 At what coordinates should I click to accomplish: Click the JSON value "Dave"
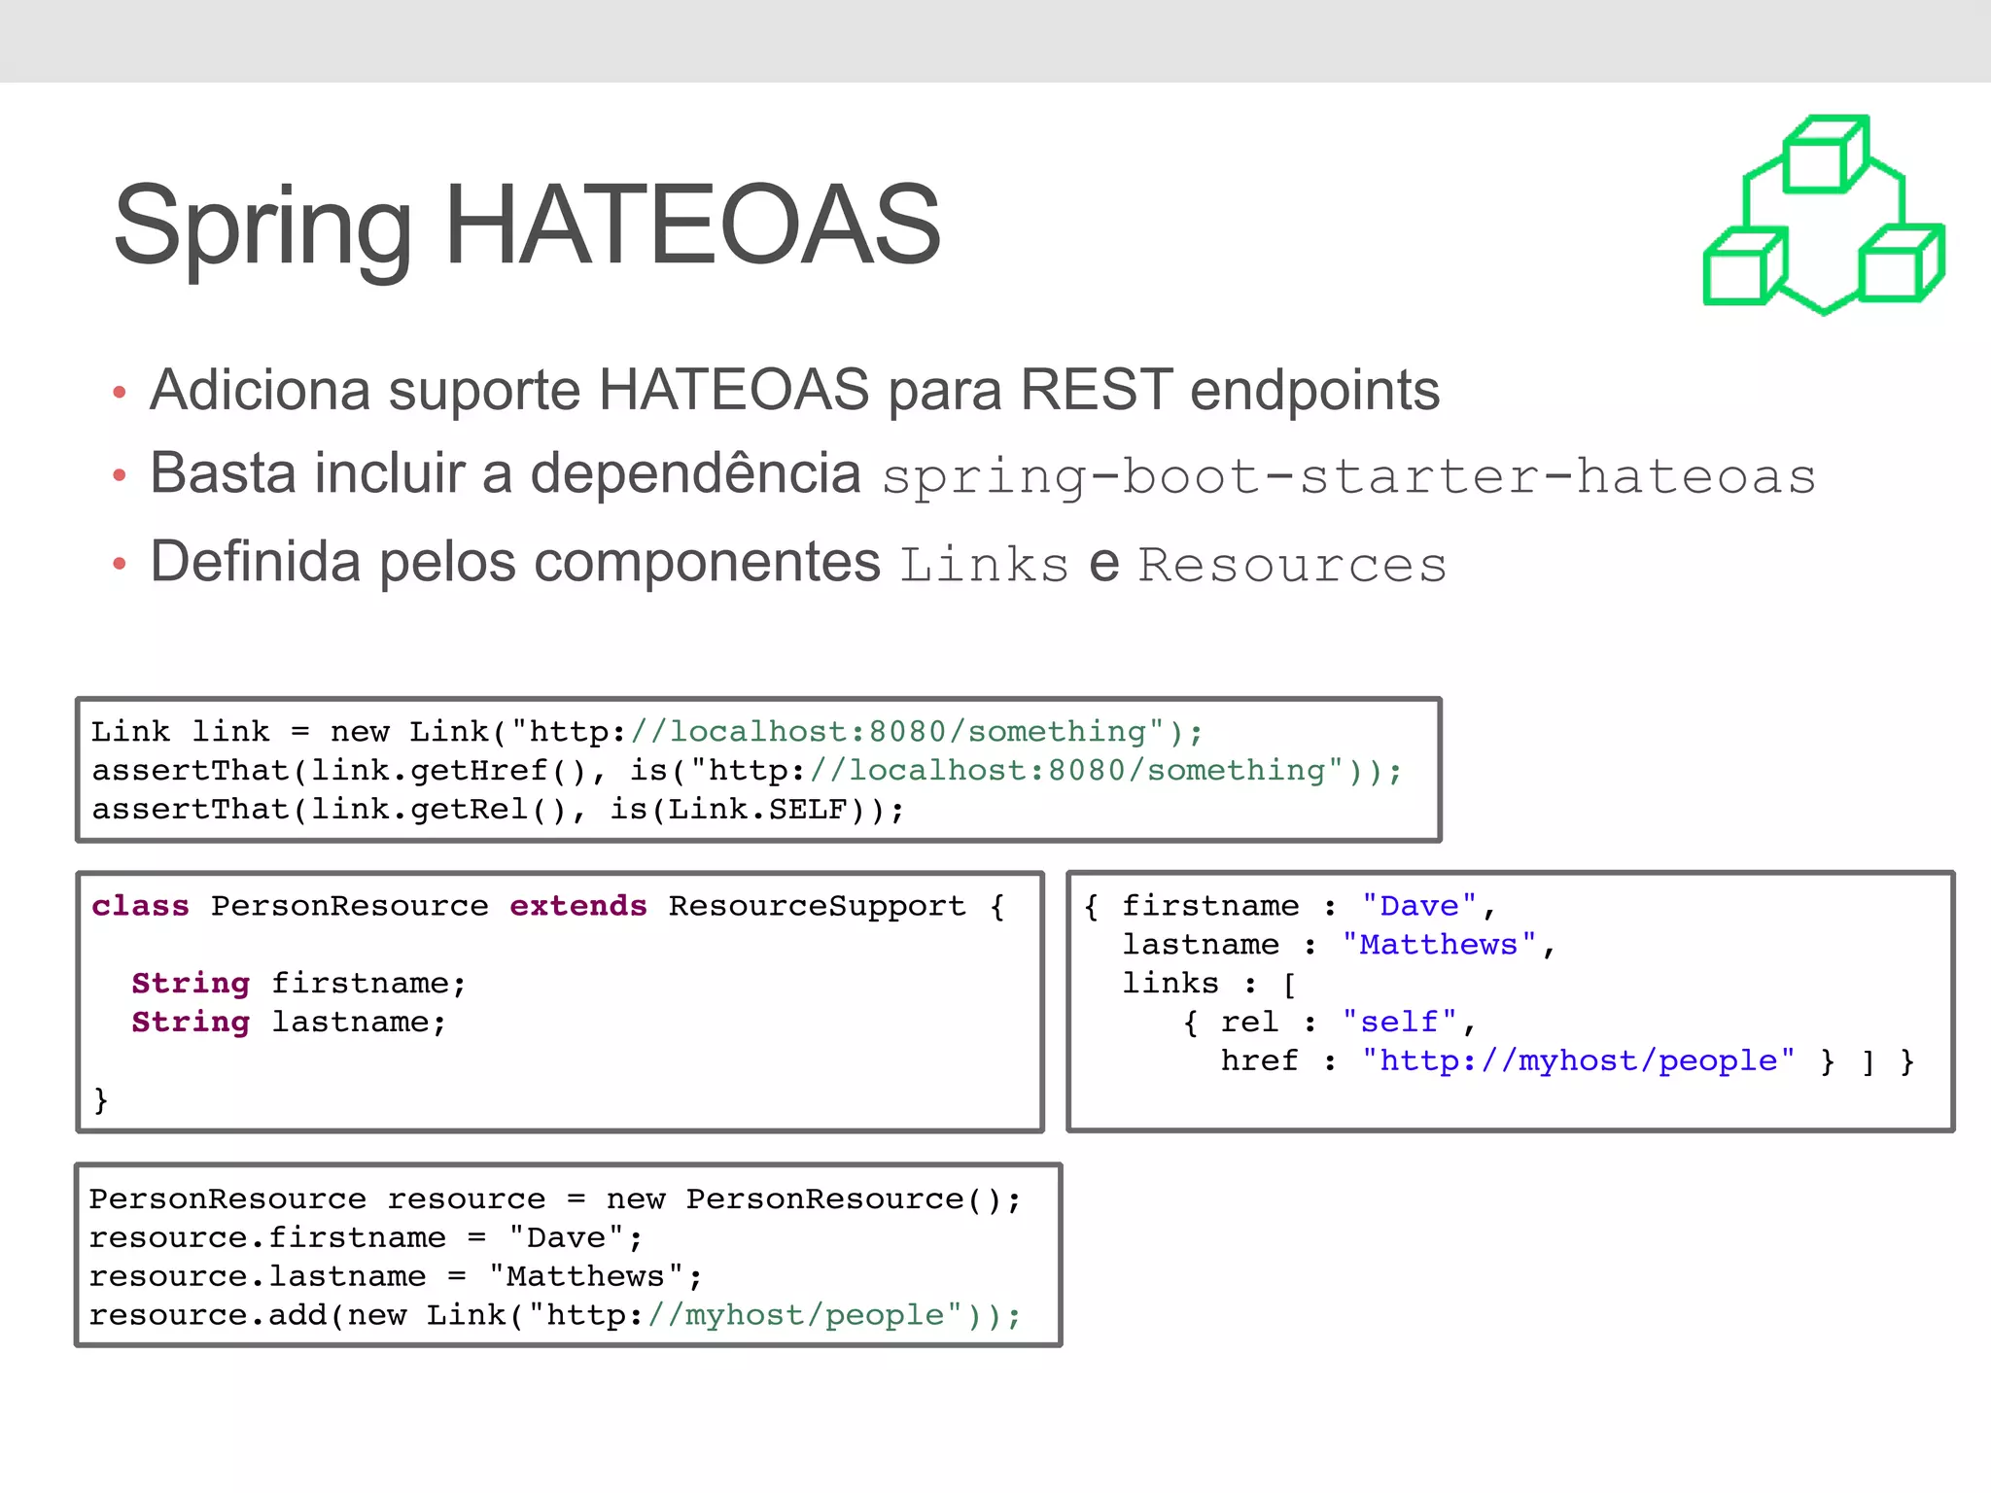pyautogui.click(x=1418, y=906)
